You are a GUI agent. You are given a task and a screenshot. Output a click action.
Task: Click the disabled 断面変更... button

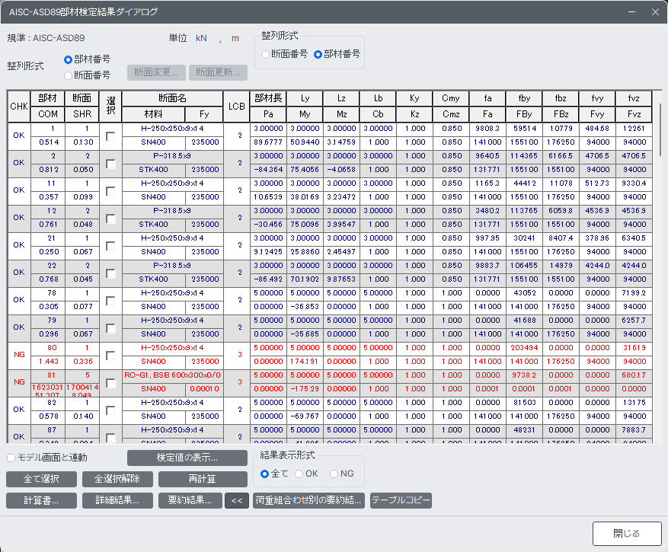[x=156, y=72]
